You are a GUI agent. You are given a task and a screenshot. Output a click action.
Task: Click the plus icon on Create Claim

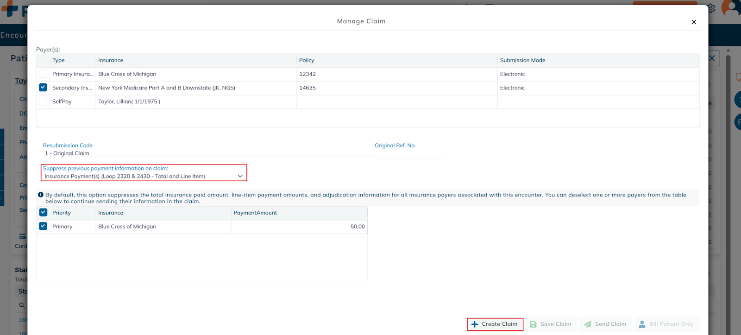474,324
